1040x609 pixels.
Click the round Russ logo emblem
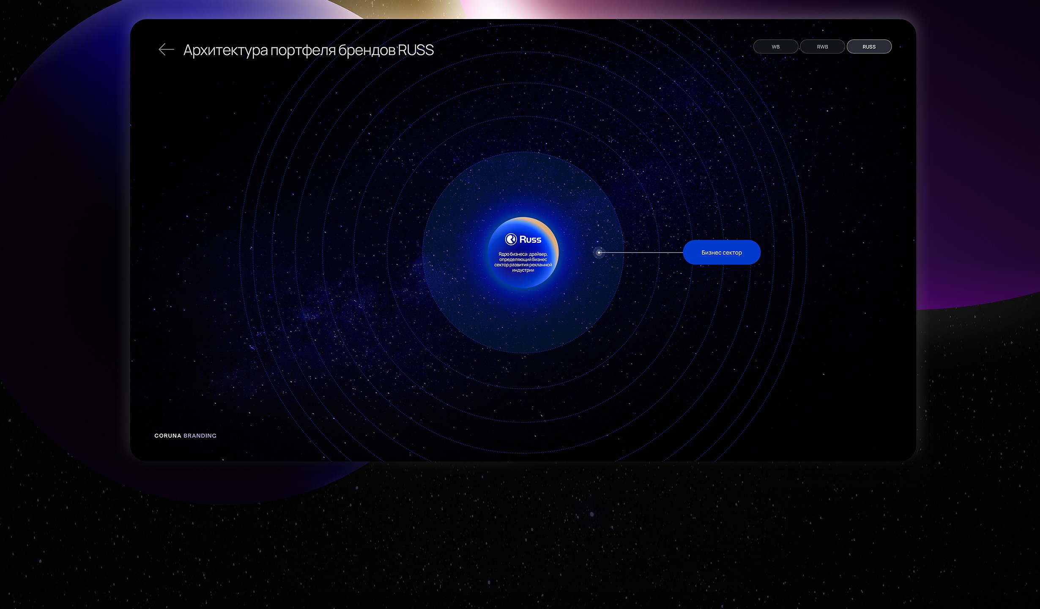click(511, 239)
